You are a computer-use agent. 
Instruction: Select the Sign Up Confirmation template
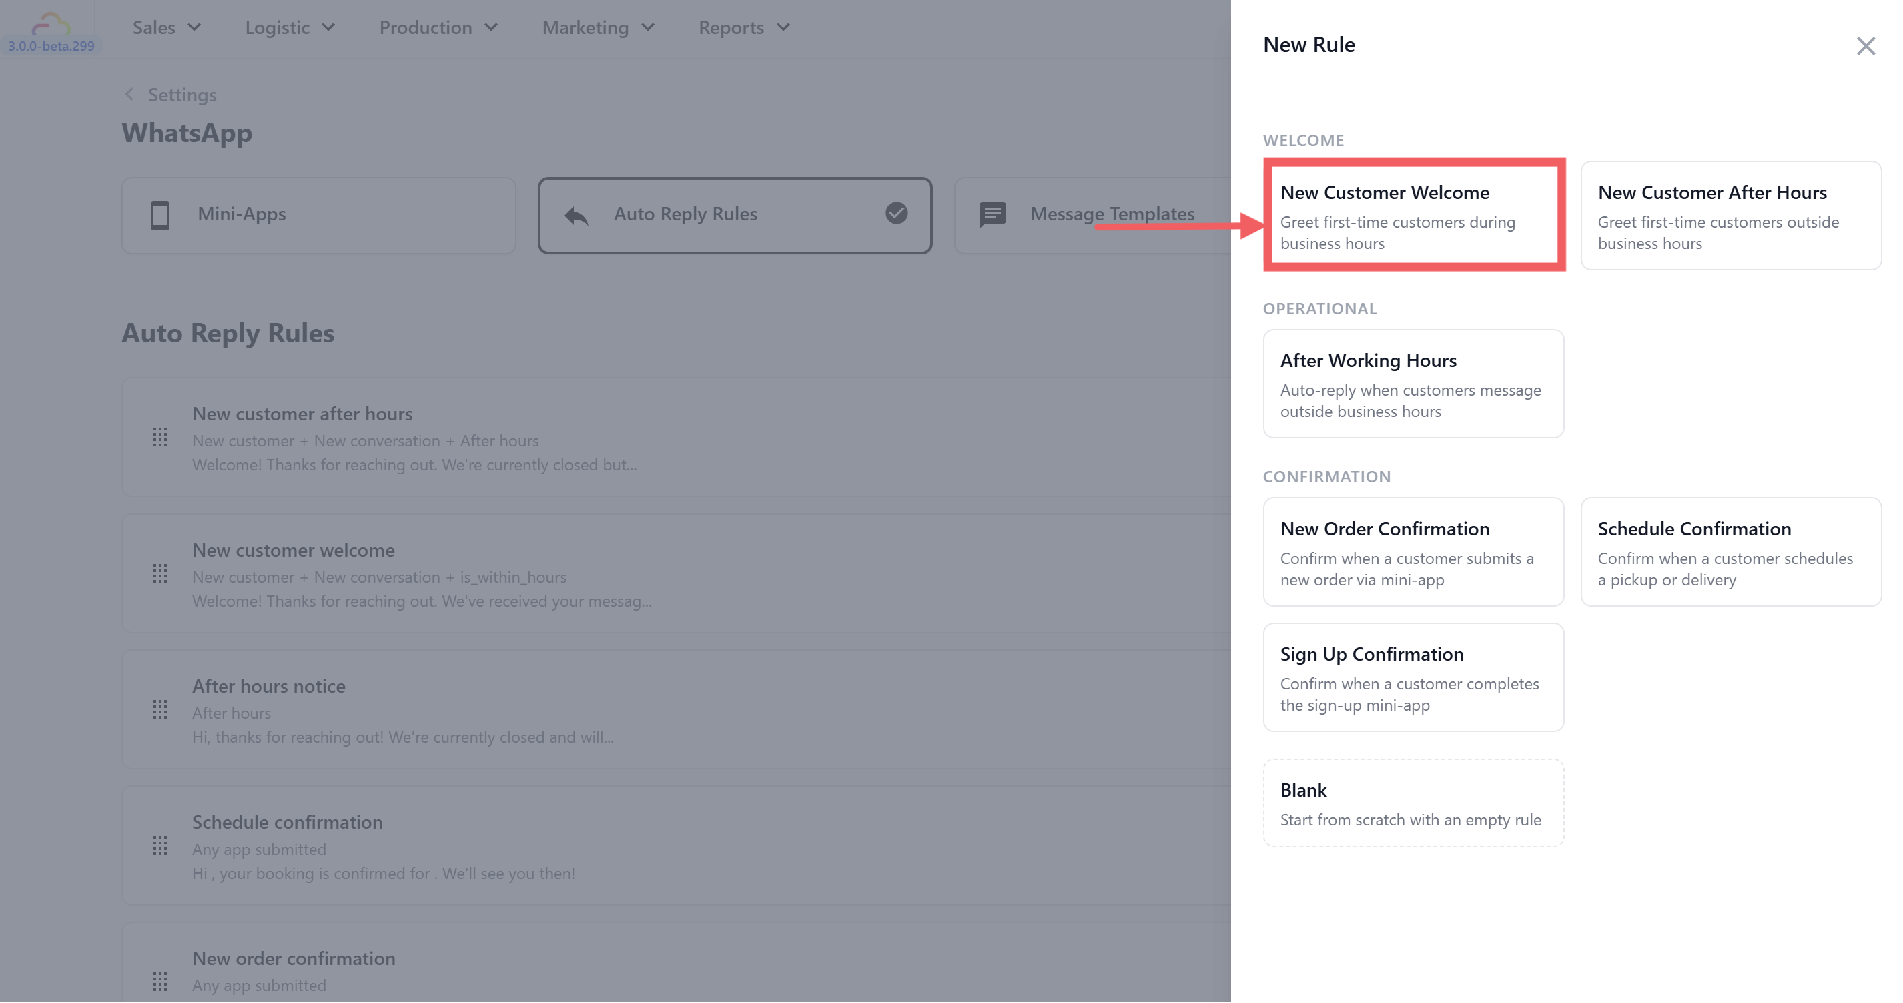(1413, 677)
